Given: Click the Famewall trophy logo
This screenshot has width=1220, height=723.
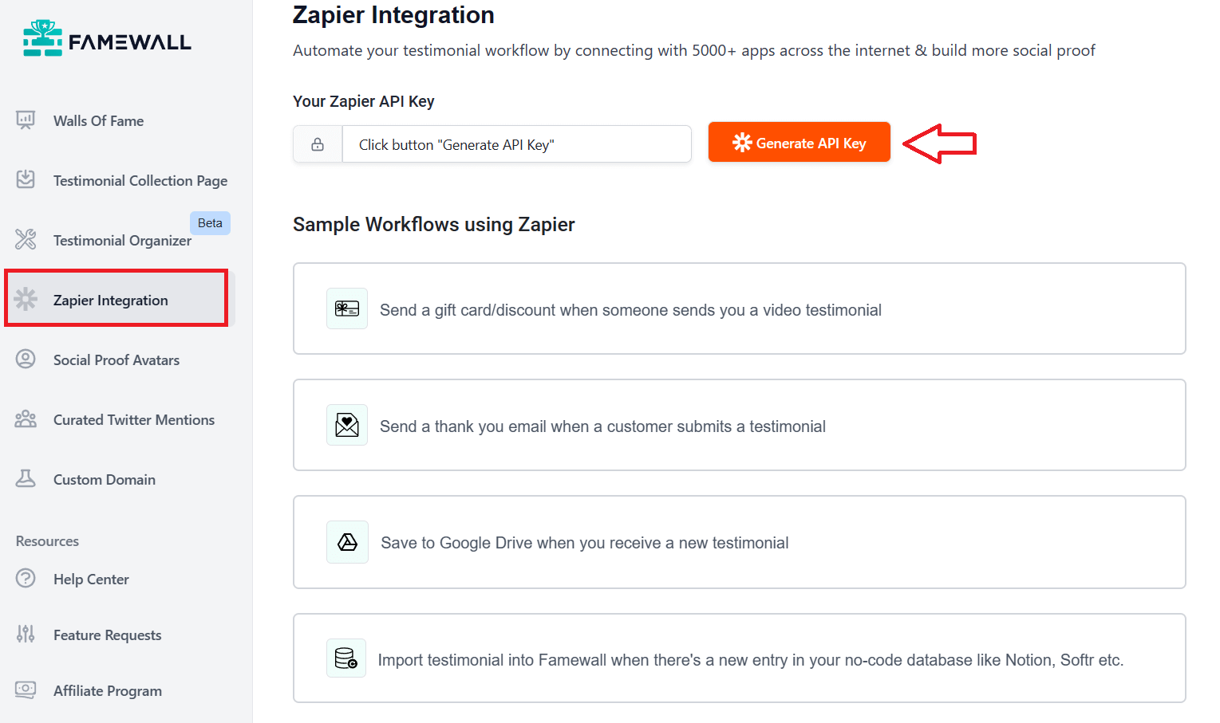Looking at the screenshot, I should 42,38.
